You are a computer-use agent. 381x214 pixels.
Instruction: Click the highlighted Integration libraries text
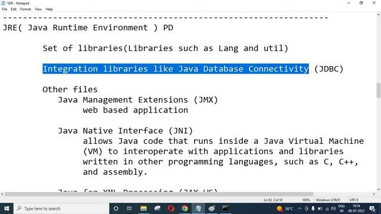coord(176,69)
